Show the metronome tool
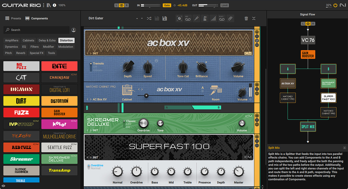348x189 pixels. [205, 18]
